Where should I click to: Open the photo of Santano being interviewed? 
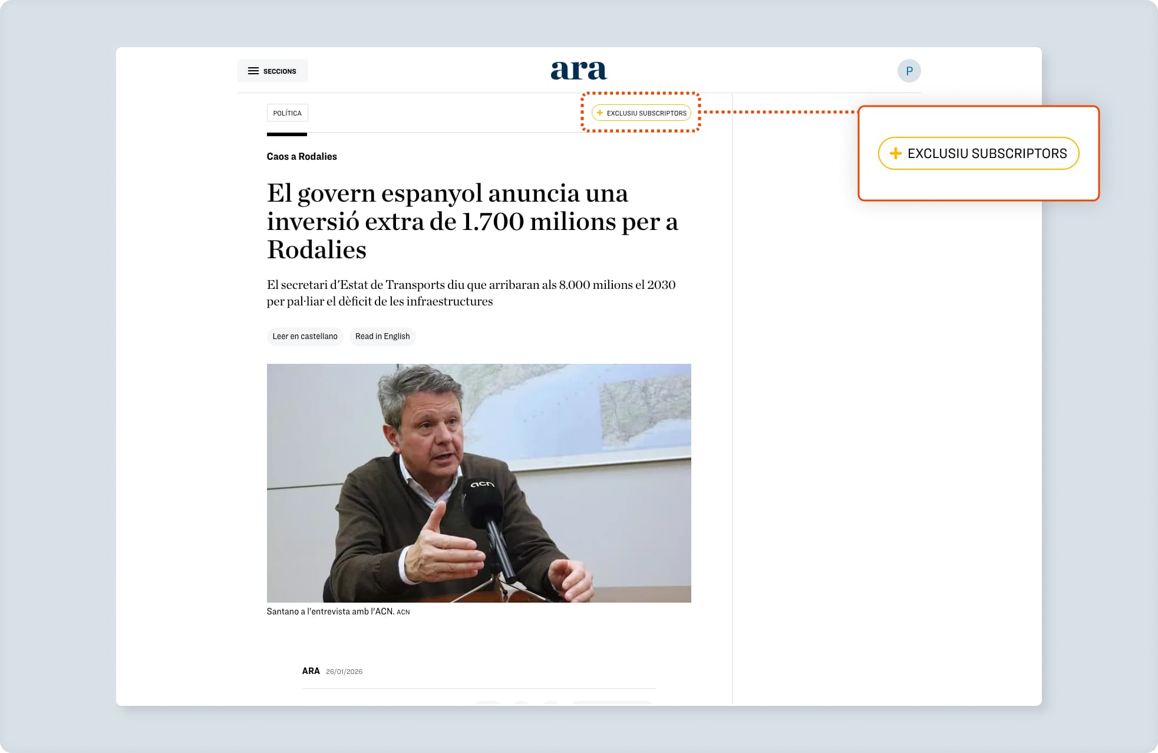pos(479,482)
